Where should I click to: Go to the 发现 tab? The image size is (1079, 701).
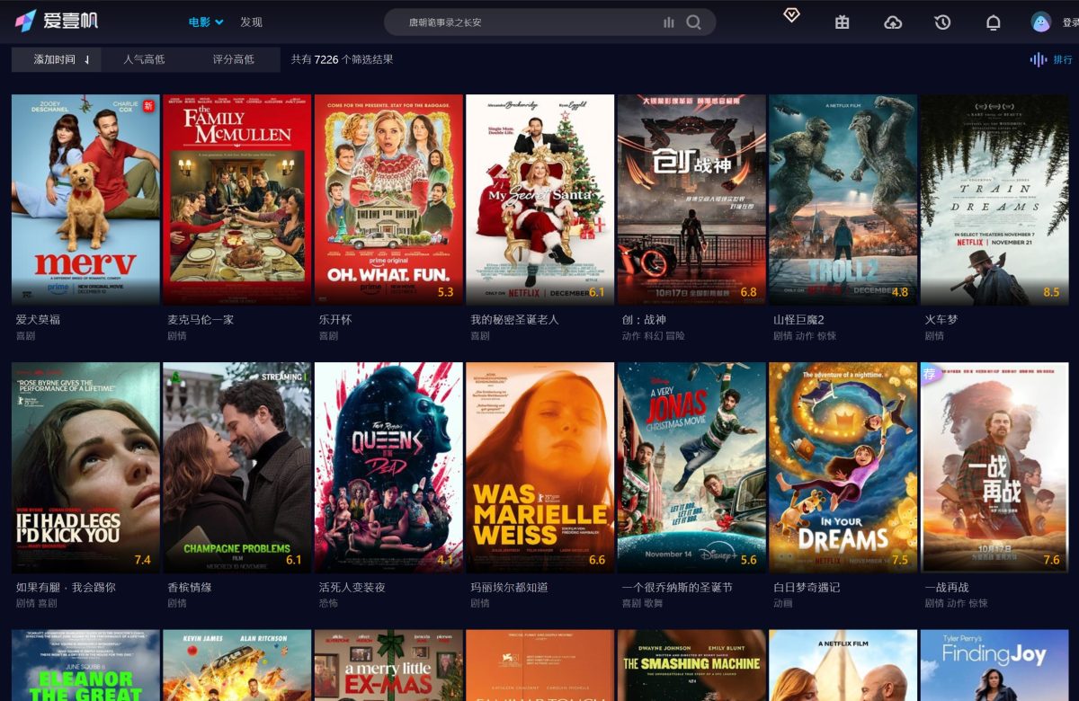(x=251, y=22)
